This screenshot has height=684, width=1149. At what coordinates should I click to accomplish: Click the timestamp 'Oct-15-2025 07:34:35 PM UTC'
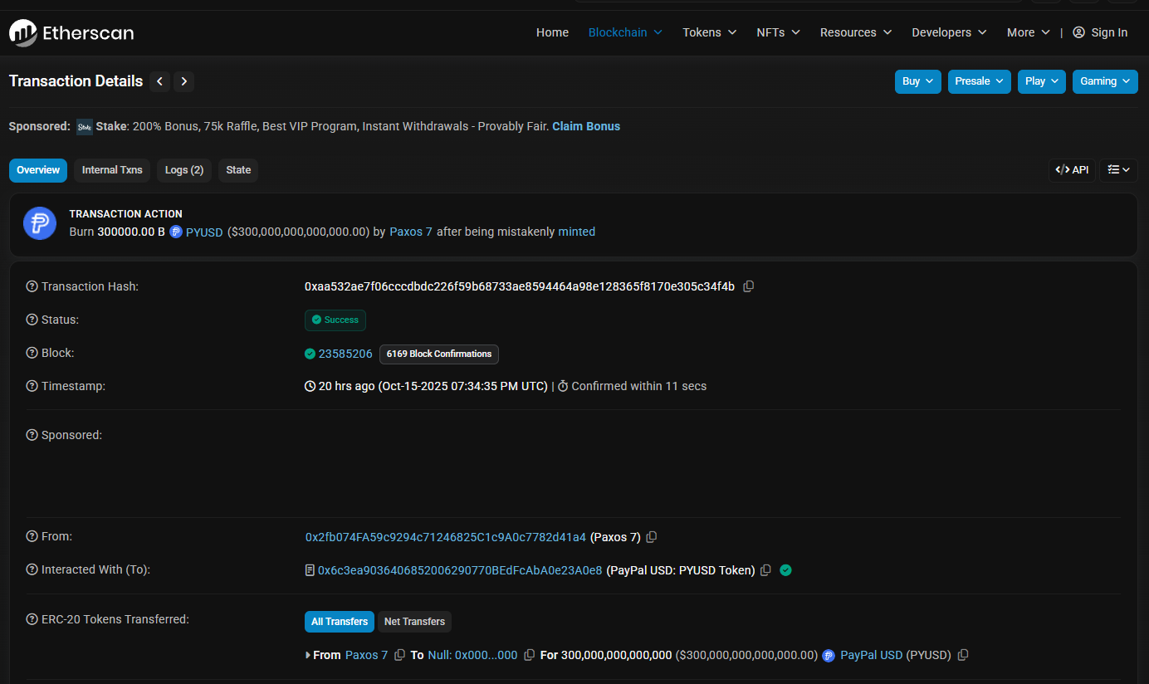(465, 386)
